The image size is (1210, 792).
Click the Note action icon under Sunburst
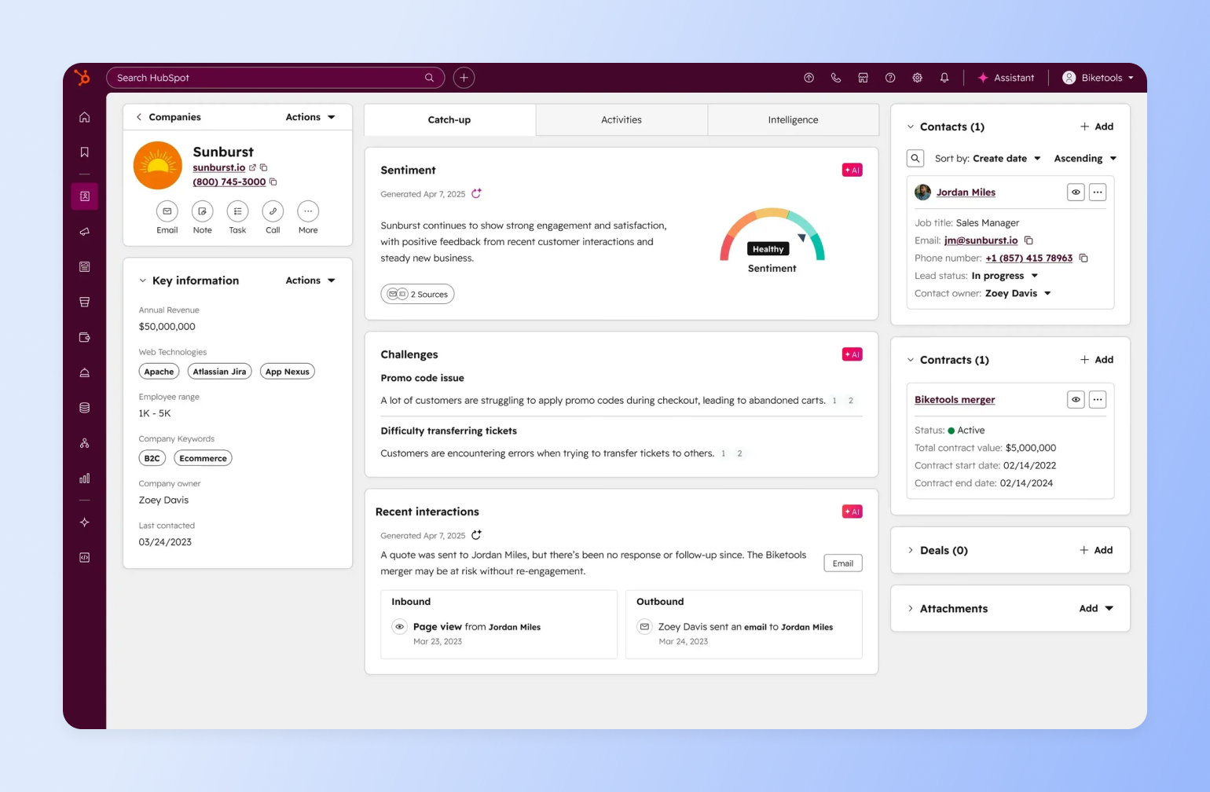(202, 211)
